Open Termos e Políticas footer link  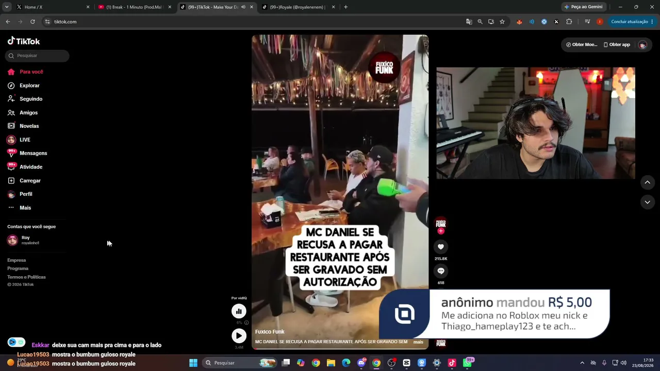(x=27, y=277)
